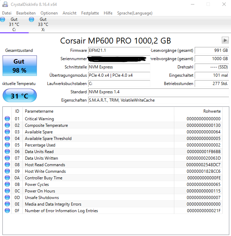Click the status orb for Unsafe Shutdowns
The height and width of the screenshot is (236, 231).
(7, 197)
